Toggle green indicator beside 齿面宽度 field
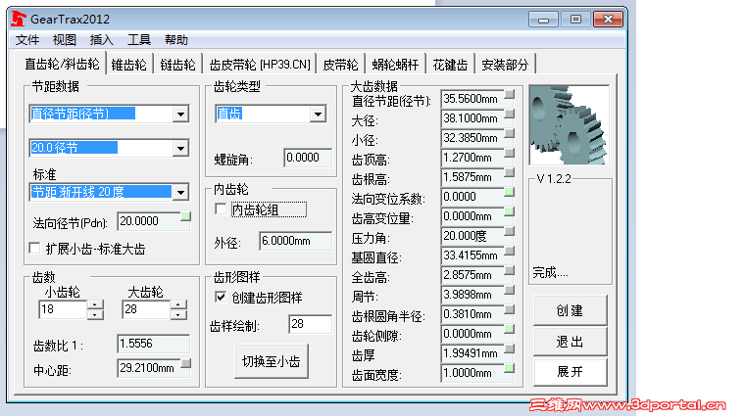745x418 pixels. (510, 368)
